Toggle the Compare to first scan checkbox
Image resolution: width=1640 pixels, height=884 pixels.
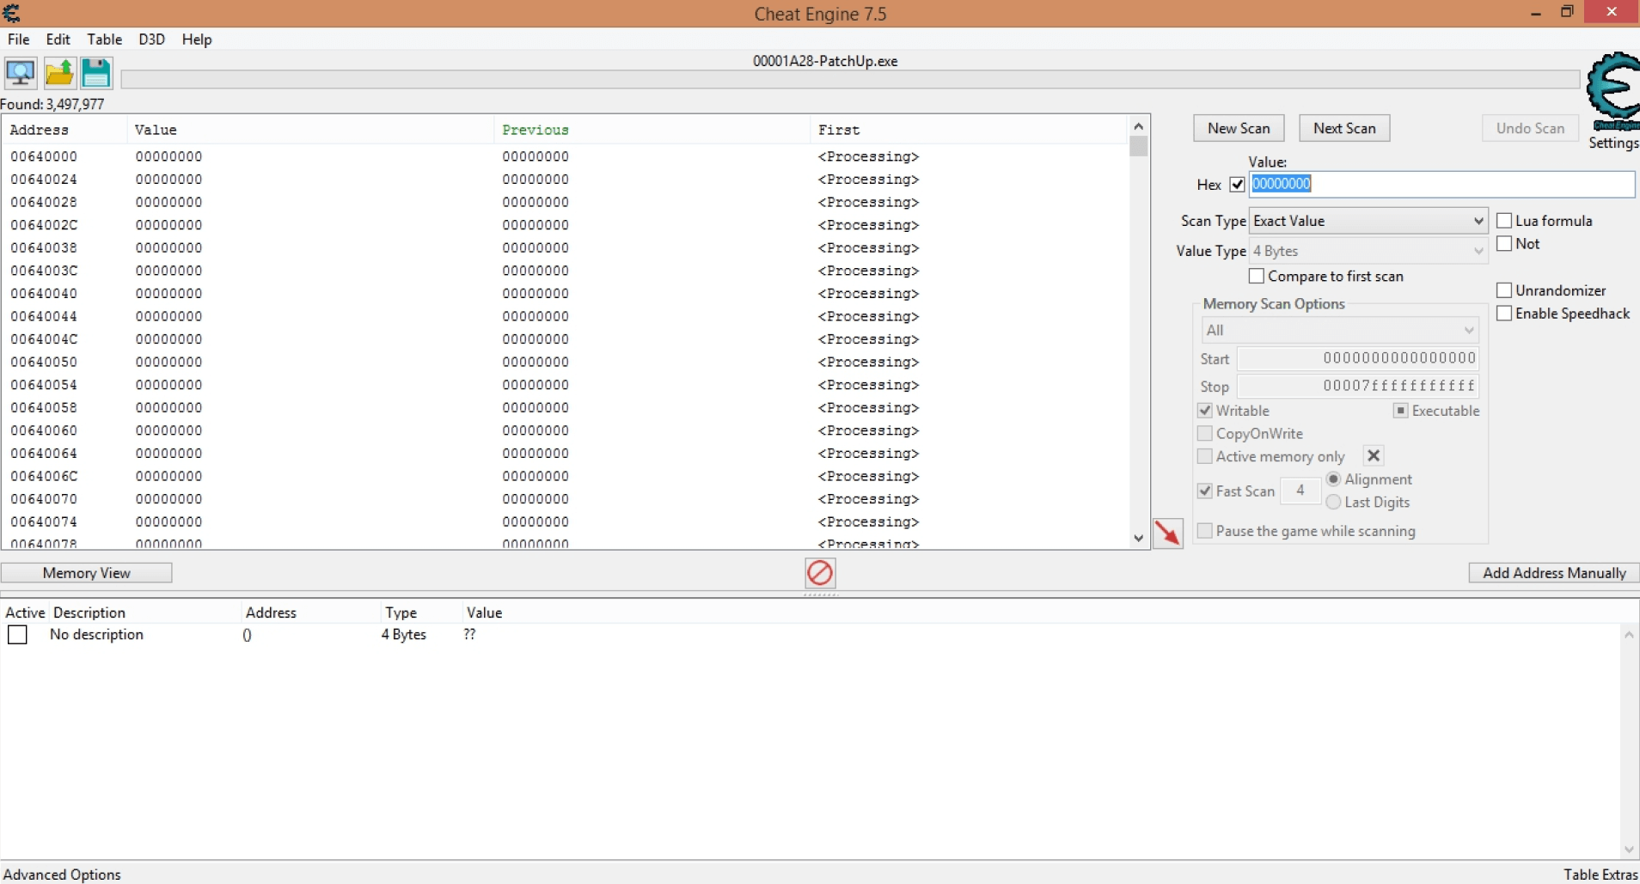[1257, 277]
